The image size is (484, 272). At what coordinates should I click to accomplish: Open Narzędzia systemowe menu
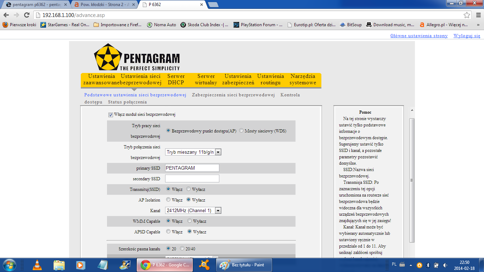(x=303, y=79)
